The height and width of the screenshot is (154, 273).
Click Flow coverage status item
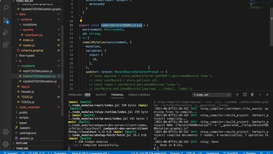pos(90,153)
